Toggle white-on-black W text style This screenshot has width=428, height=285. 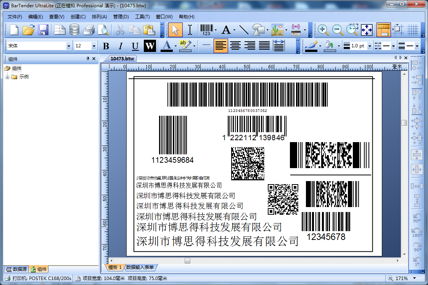click(x=150, y=46)
